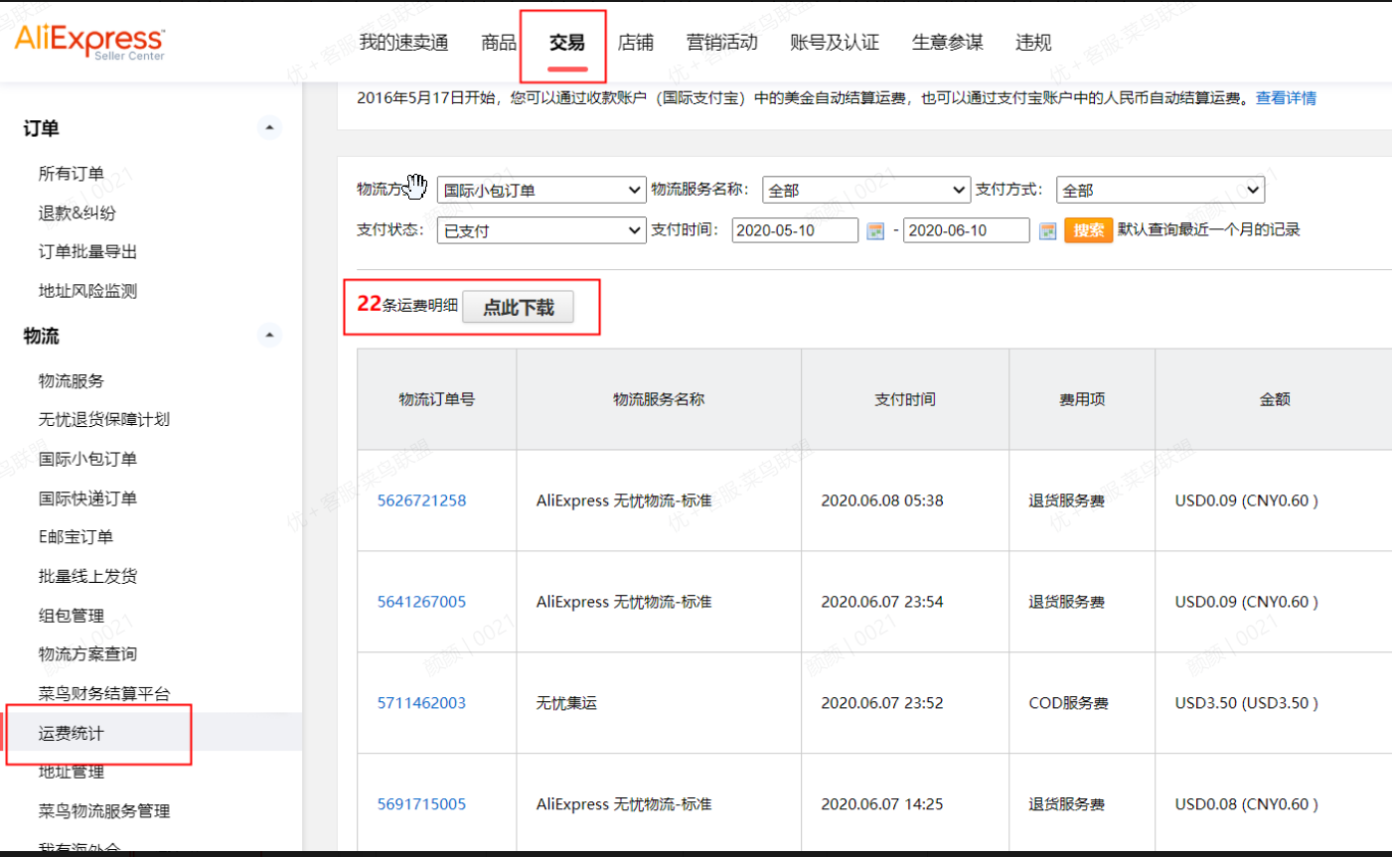Screen dimensions: 1392x857
Task: Open 违规 in top navigation
Action: pos(1033,43)
